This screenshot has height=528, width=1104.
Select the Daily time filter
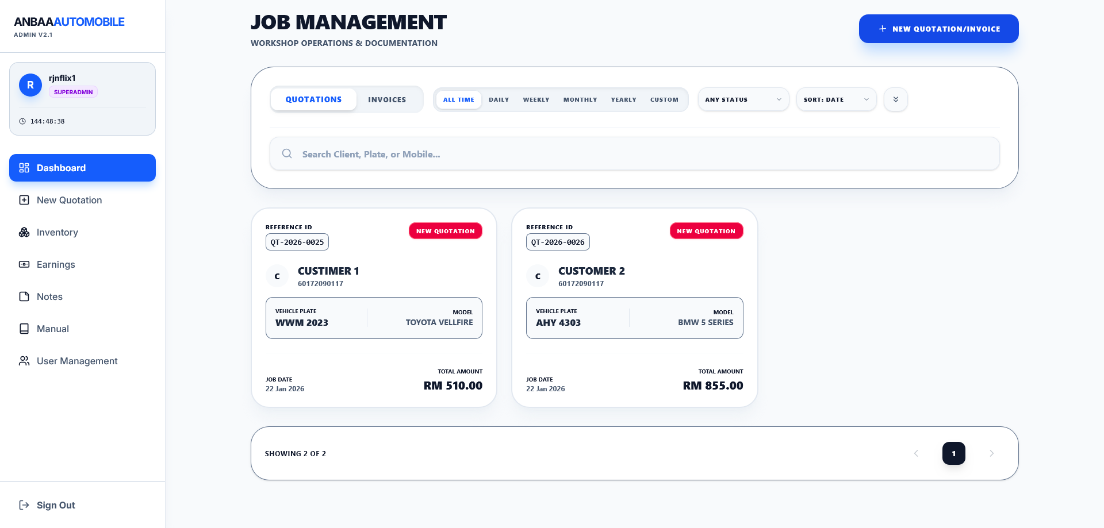click(499, 100)
